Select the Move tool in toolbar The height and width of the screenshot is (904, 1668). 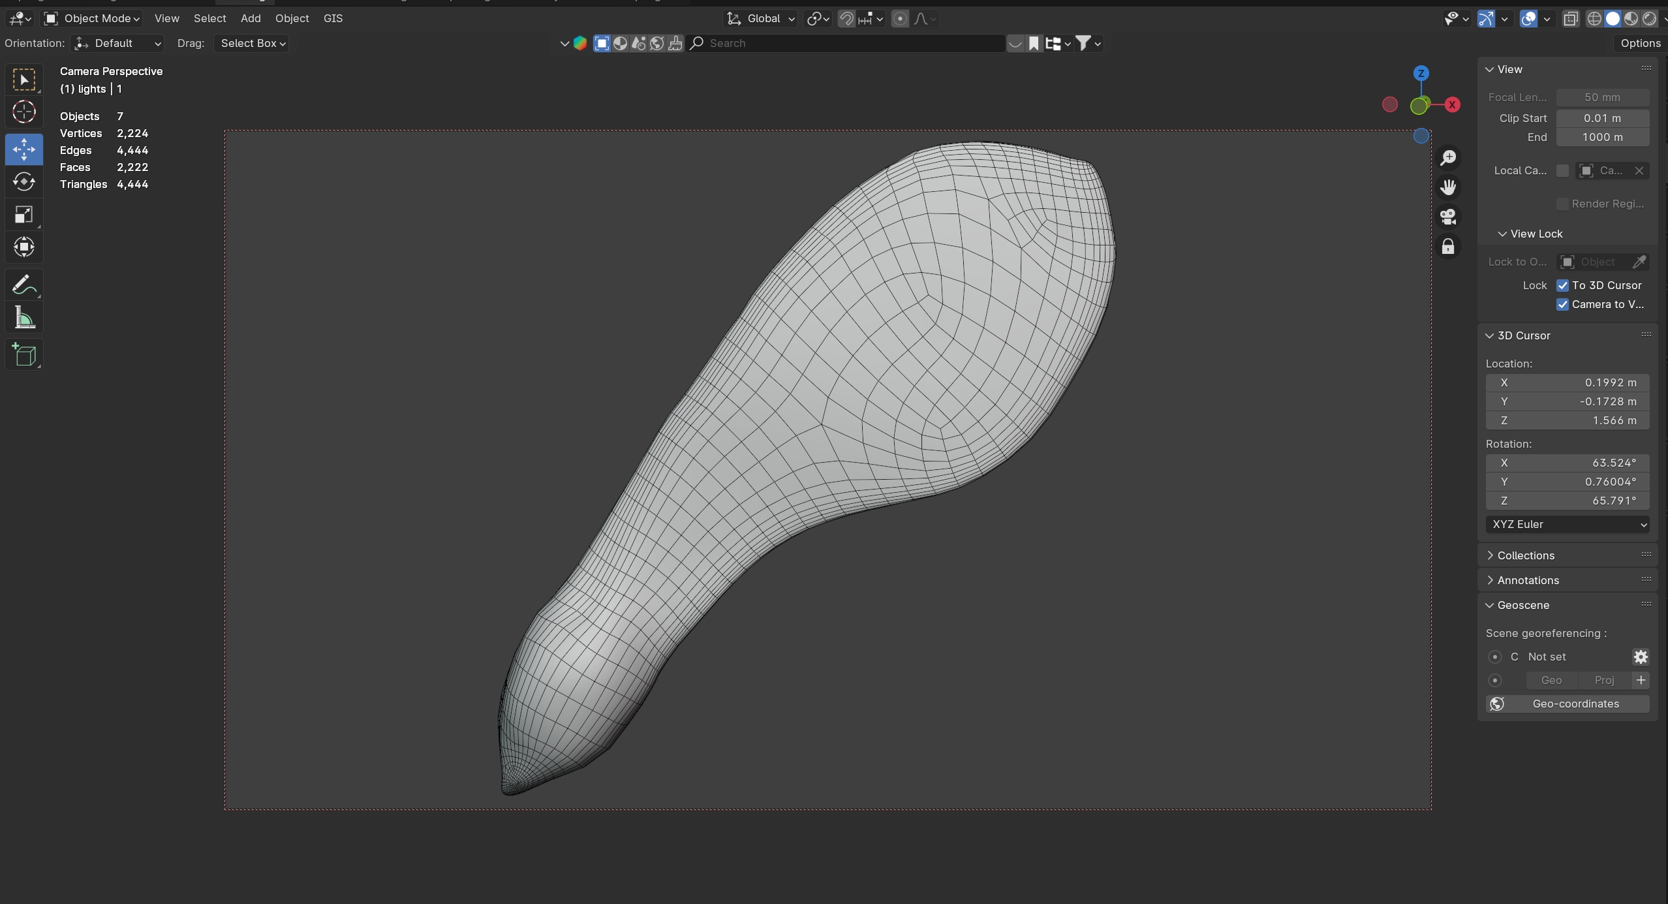[24, 149]
